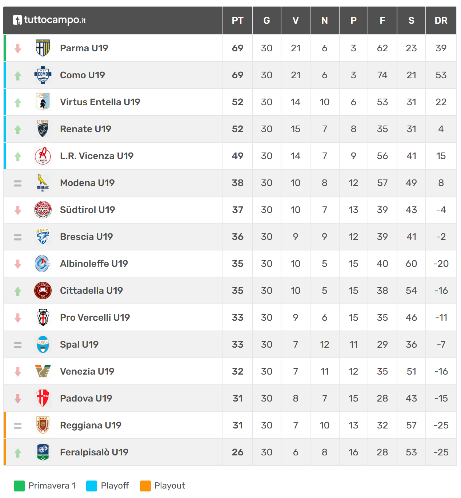Click the green up arrow beside Renate U19

[18, 129]
